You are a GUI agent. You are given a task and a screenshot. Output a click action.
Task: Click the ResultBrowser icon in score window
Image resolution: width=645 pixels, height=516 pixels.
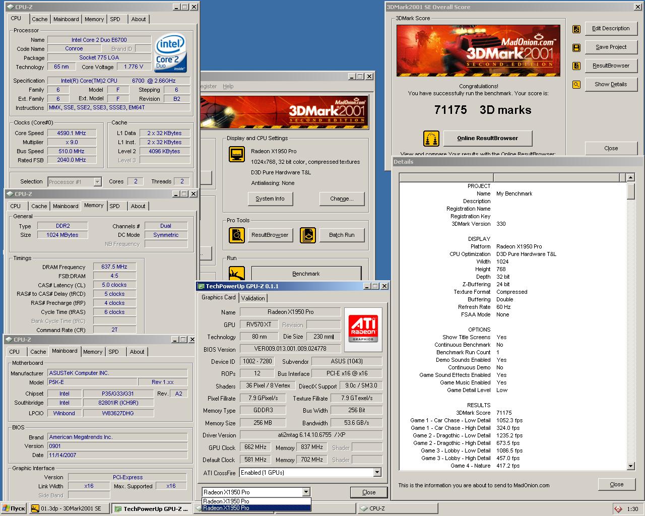[x=576, y=66]
